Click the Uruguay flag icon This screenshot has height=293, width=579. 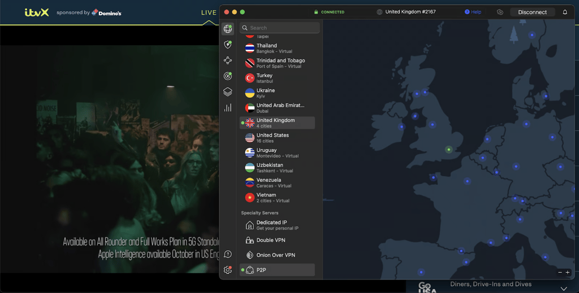pyautogui.click(x=250, y=152)
